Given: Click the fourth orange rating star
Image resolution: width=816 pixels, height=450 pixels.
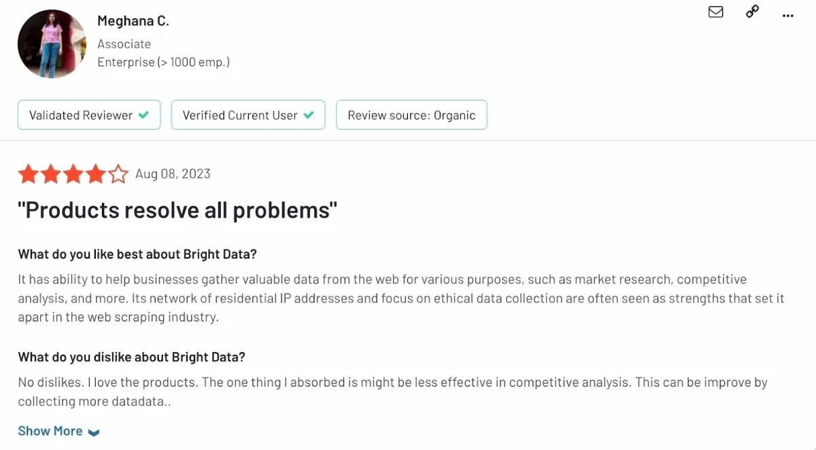Looking at the screenshot, I should 96,174.
